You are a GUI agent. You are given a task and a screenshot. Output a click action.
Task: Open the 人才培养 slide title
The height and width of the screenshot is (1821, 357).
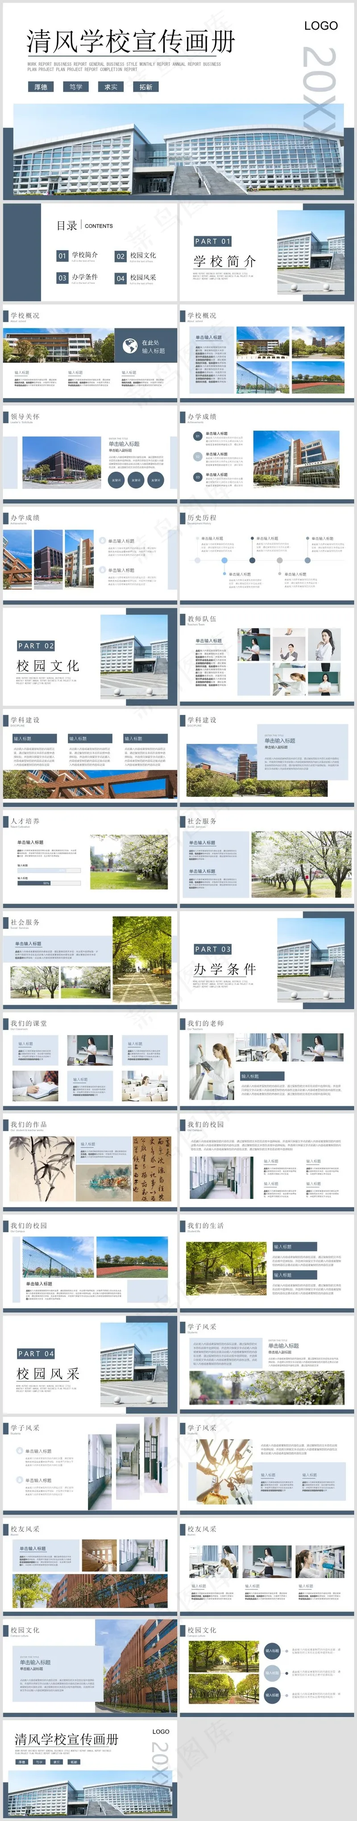(25, 821)
